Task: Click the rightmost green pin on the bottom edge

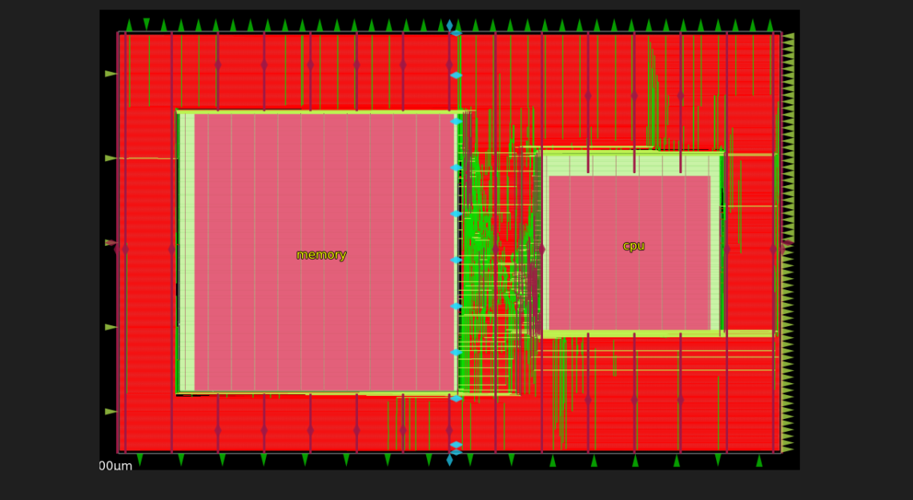Action: click(759, 461)
